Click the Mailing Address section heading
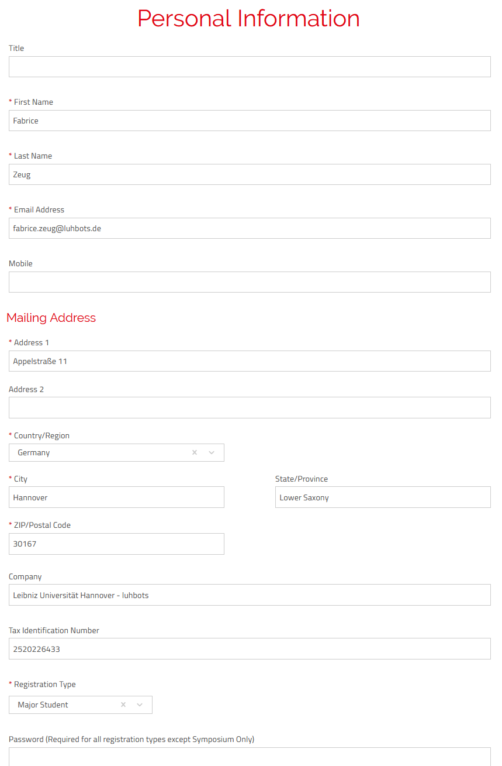Screen dimensions: 502x766 (x=51, y=318)
